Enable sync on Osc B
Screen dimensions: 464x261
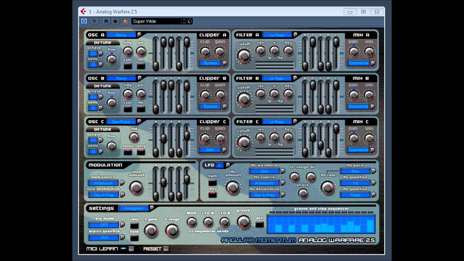(128, 109)
